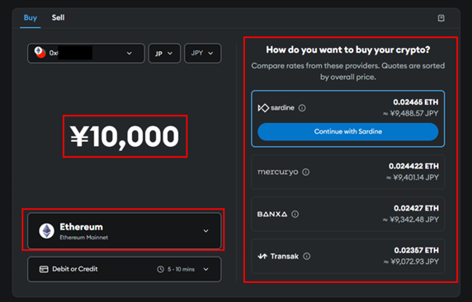Open the JPY currency dropdown

tap(203, 54)
